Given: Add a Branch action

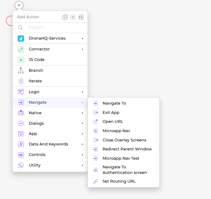Looking at the screenshot, I should [50, 71].
